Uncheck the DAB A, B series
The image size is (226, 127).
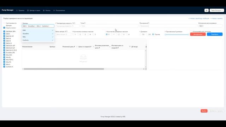pos(4,43)
